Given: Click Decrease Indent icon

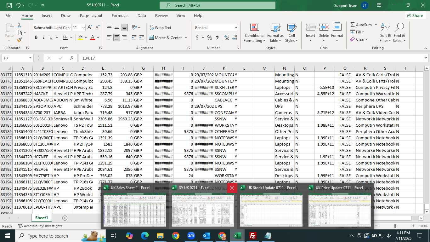Looking at the screenshot, I should point(134,37).
